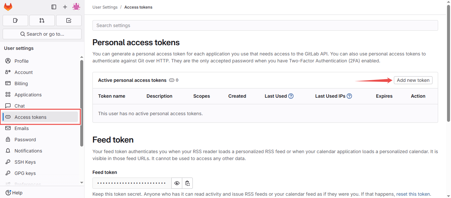Open the To-Do List shortcut icon
The width and height of the screenshot is (451, 198).
pos(68,20)
